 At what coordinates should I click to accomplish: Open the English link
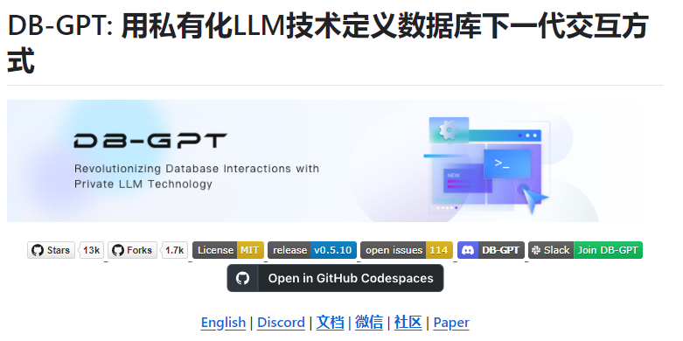tap(223, 323)
